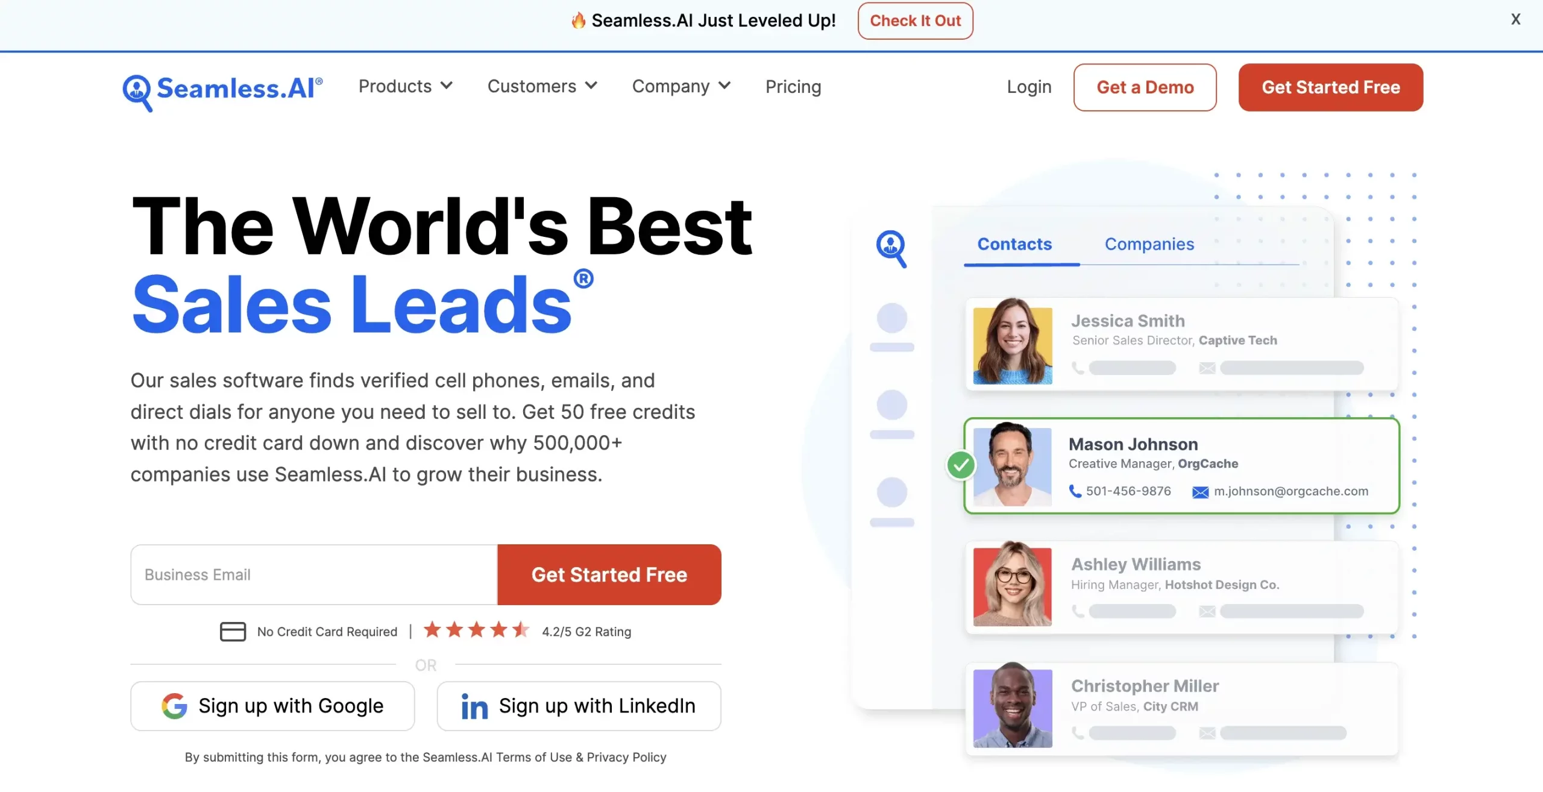The image size is (1543, 792).
Task: Select the Contacts tab
Action: [1014, 244]
